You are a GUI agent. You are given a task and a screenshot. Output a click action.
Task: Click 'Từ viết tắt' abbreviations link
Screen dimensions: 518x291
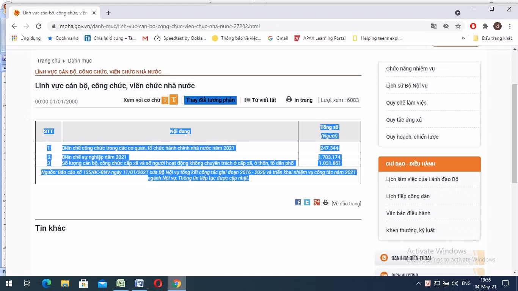click(260, 100)
